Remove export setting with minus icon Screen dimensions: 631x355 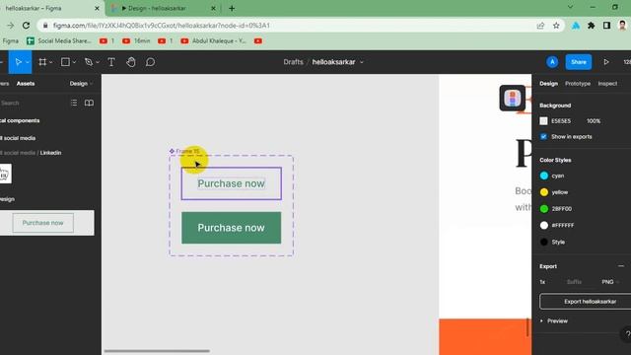[621, 266]
